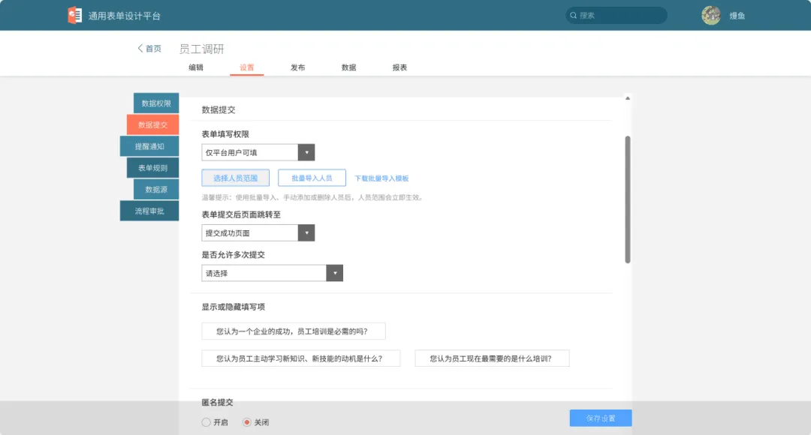Image resolution: width=811 pixels, height=435 pixels.
Task: Click the 通用表单设计平台 title text
Action: 124,16
